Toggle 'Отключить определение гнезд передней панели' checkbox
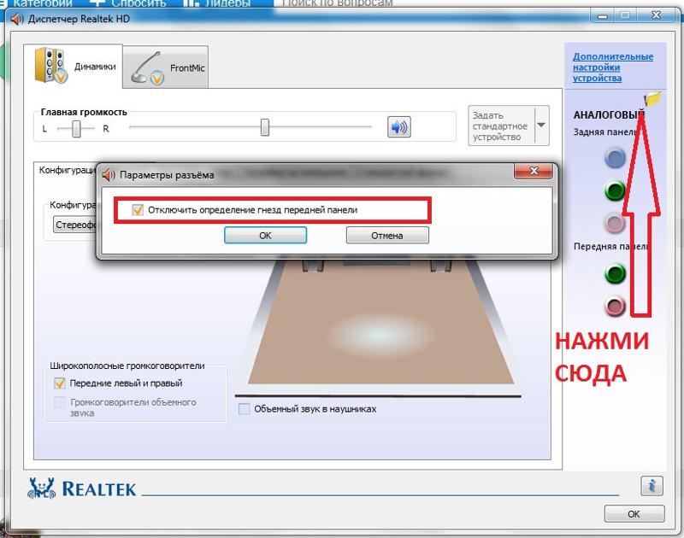 pos(138,210)
